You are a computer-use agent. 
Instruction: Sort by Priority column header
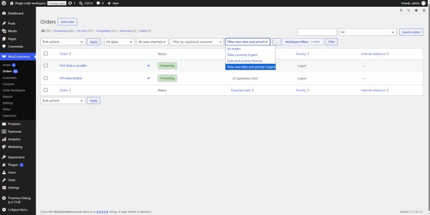tap(302, 54)
